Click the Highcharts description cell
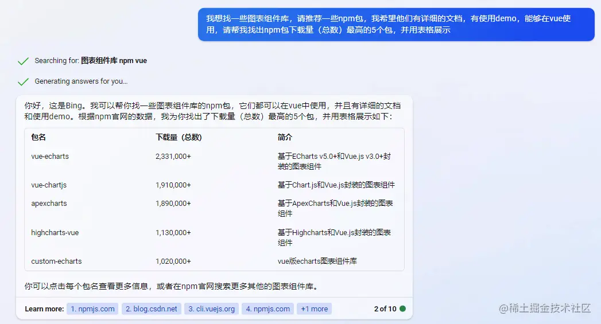Screen dimensions: 601x324 coord(334,237)
